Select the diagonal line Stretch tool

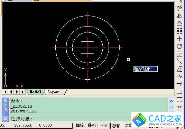click(x=179, y=61)
